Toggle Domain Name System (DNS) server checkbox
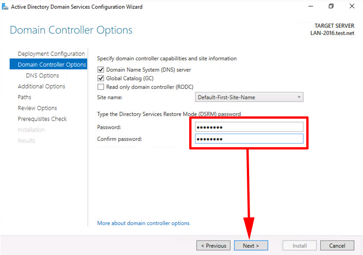The height and width of the screenshot is (255, 363). (x=101, y=70)
